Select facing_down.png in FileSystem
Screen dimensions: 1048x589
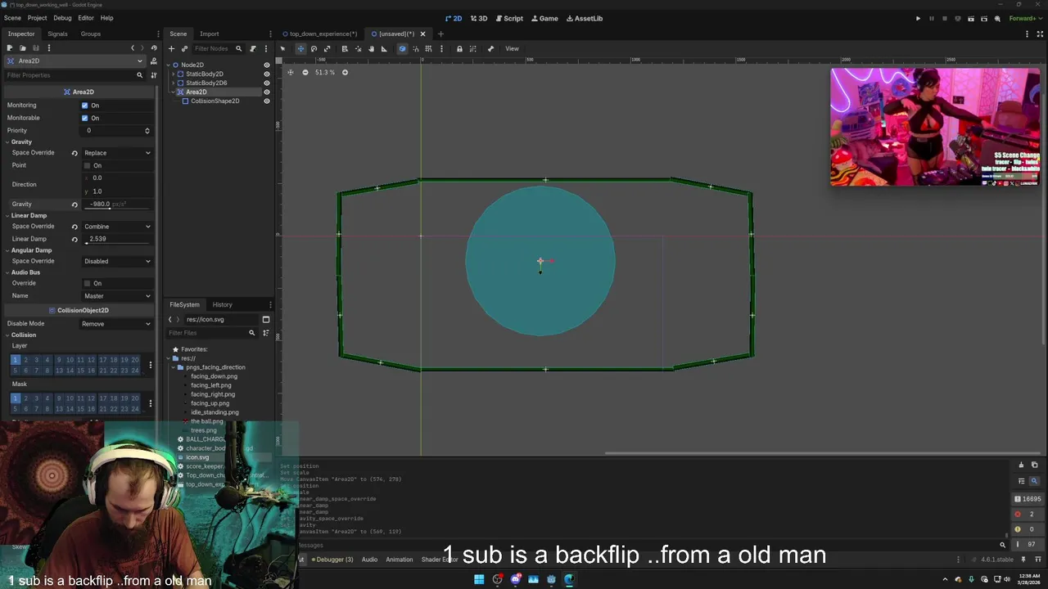point(214,376)
